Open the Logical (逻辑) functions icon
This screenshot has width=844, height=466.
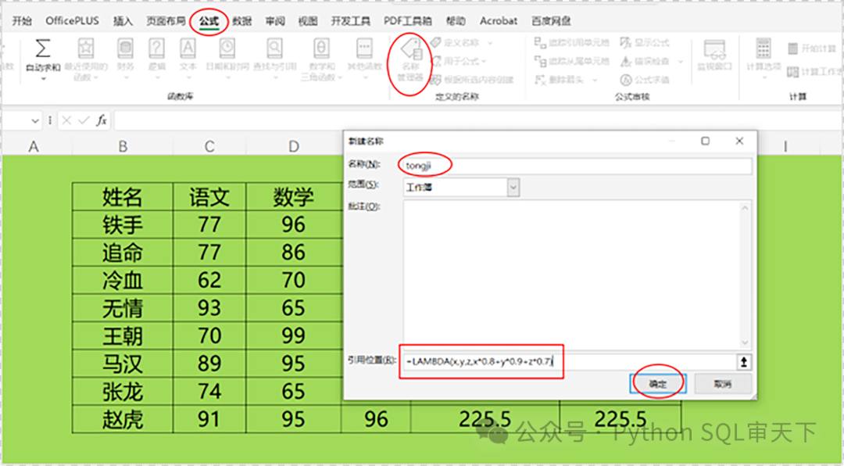(x=156, y=50)
